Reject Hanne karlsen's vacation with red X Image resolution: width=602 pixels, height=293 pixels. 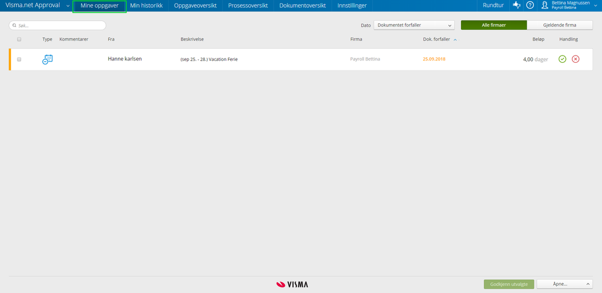pos(575,59)
